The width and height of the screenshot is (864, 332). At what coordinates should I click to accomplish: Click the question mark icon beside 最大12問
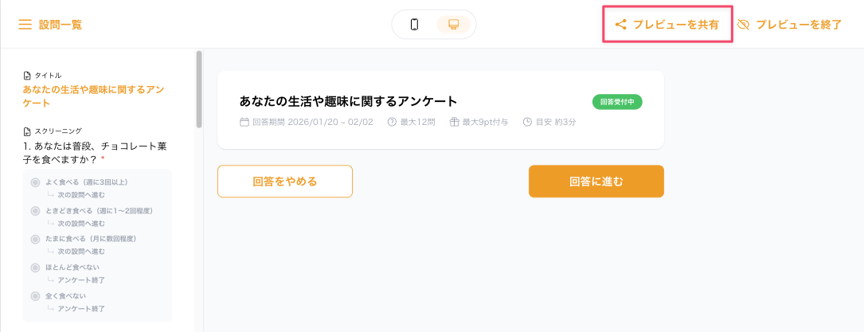click(x=392, y=122)
